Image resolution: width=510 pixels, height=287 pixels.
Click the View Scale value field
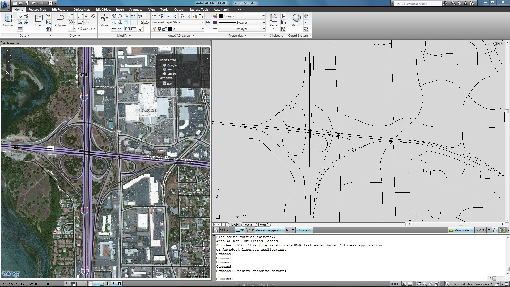click(480, 230)
